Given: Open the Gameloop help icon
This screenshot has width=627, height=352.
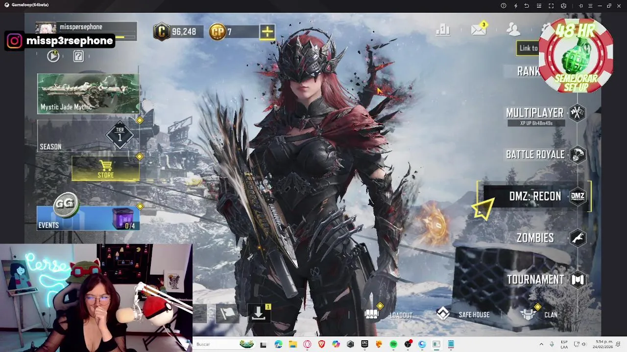Looking at the screenshot, I should [x=504, y=5].
